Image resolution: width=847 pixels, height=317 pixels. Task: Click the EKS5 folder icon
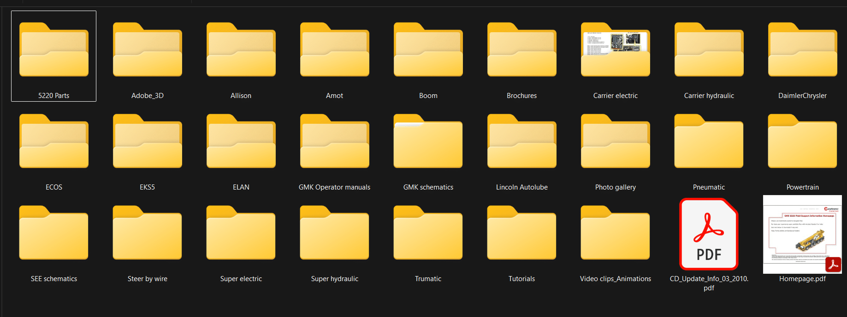pyautogui.click(x=148, y=141)
